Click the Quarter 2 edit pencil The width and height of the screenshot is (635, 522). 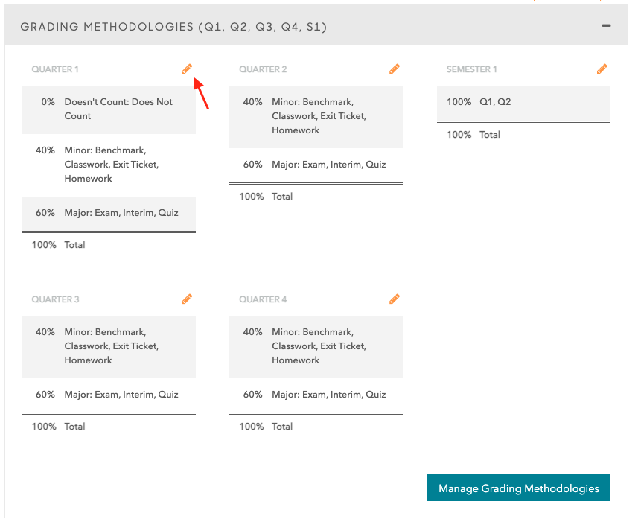pyautogui.click(x=395, y=69)
